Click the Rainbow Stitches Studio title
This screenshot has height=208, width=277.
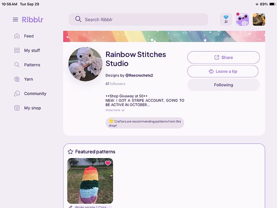(136, 59)
